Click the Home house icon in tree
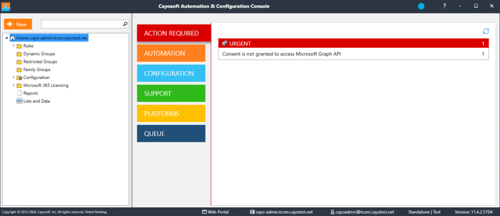The height and width of the screenshot is (216, 500). coord(13,38)
